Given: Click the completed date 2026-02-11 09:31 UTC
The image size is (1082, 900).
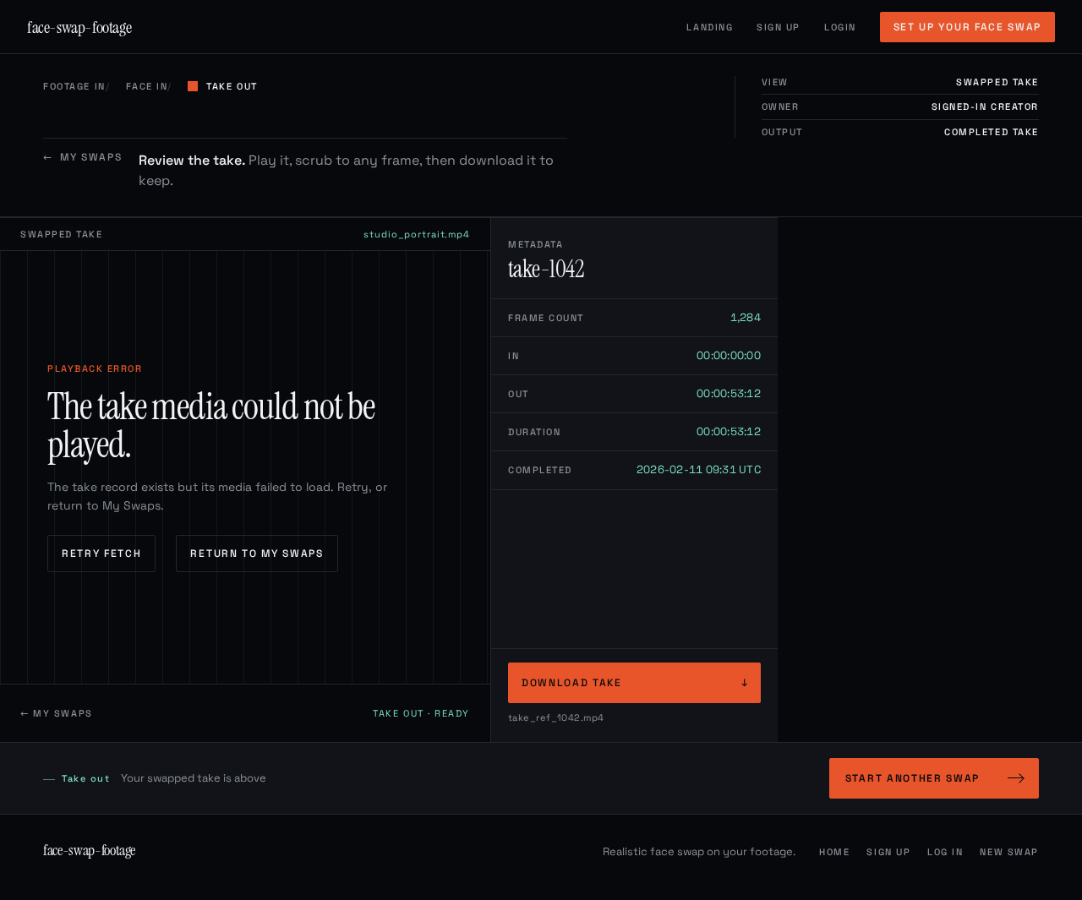Looking at the screenshot, I should coord(699,470).
